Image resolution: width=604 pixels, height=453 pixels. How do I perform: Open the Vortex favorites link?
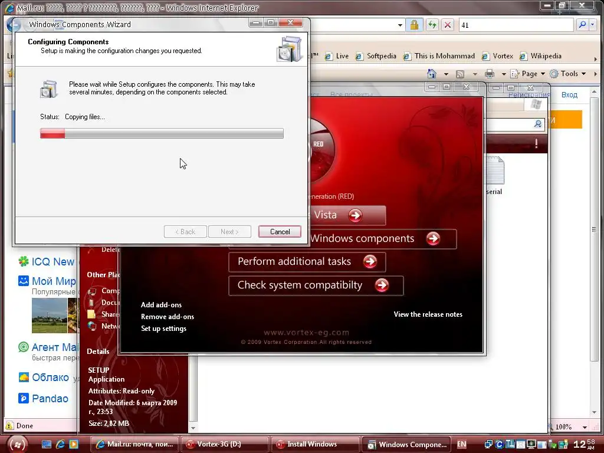click(x=497, y=56)
